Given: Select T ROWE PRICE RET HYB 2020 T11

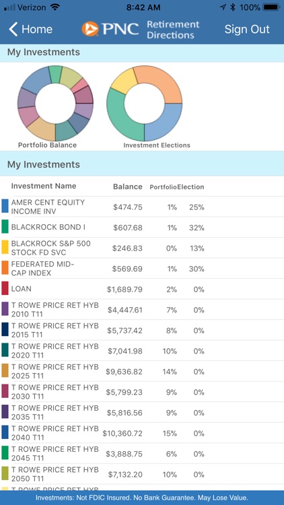Looking at the screenshot, I should [55, 351].
